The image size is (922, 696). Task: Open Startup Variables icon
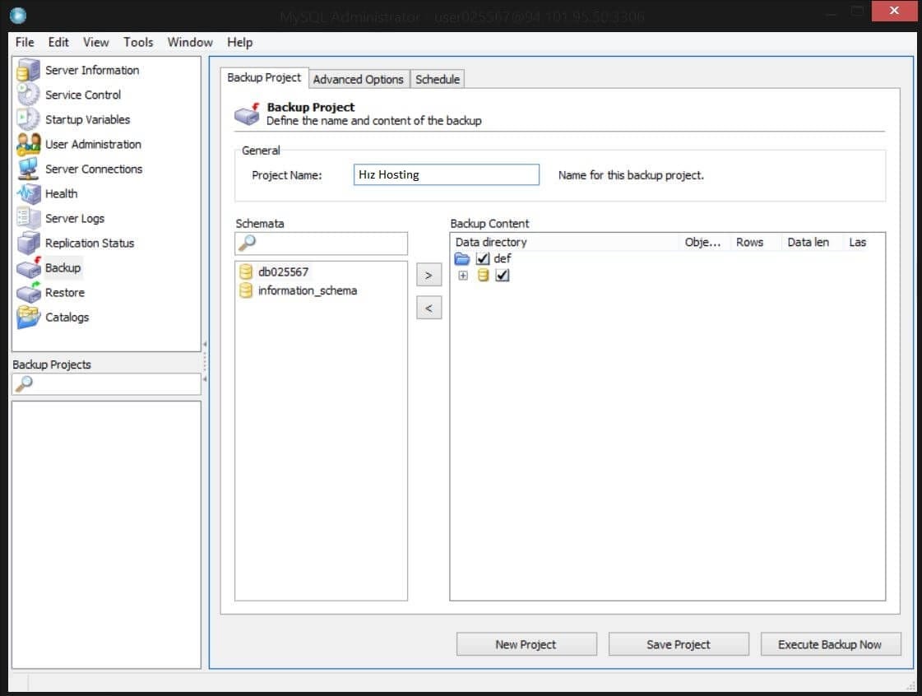pos(28,119)
